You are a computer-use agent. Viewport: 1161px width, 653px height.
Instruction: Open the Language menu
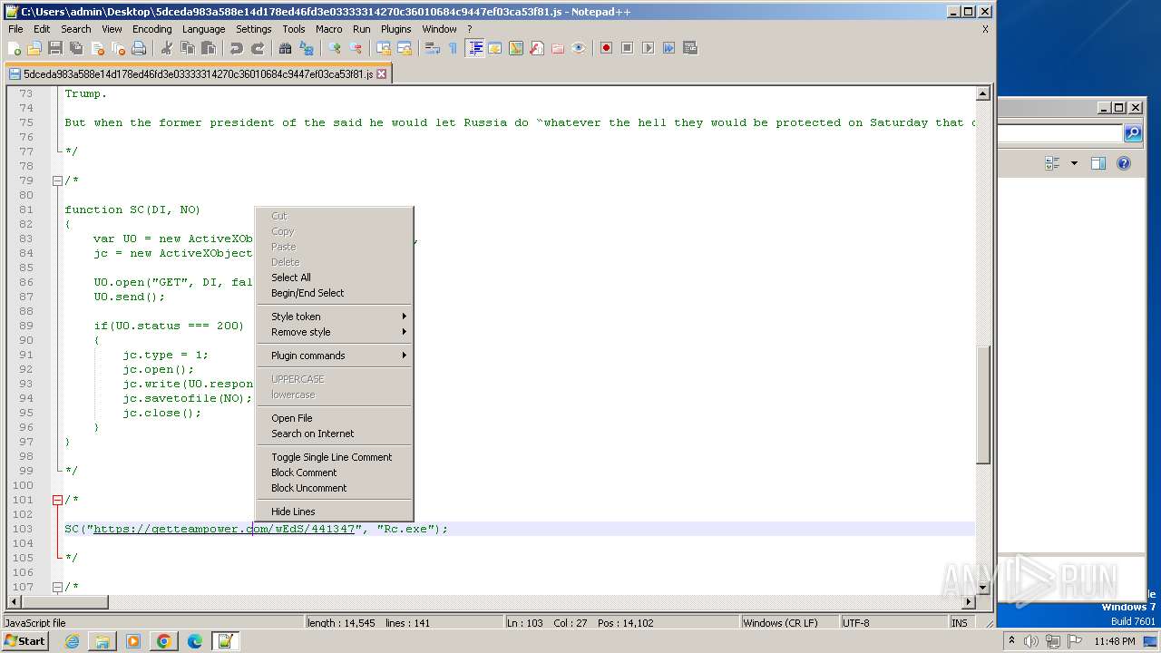pos(203,29)
